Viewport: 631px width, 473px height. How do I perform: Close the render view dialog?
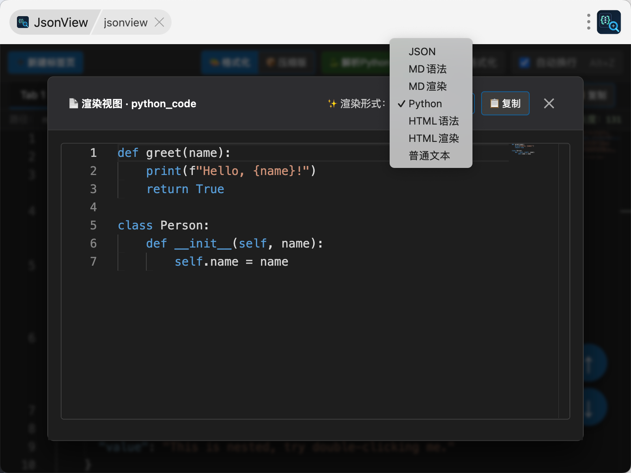[549, 103]
